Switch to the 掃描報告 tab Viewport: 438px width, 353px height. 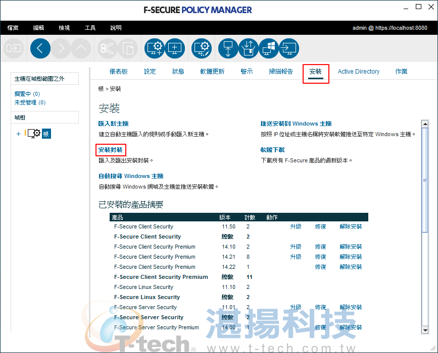(281, 72)
